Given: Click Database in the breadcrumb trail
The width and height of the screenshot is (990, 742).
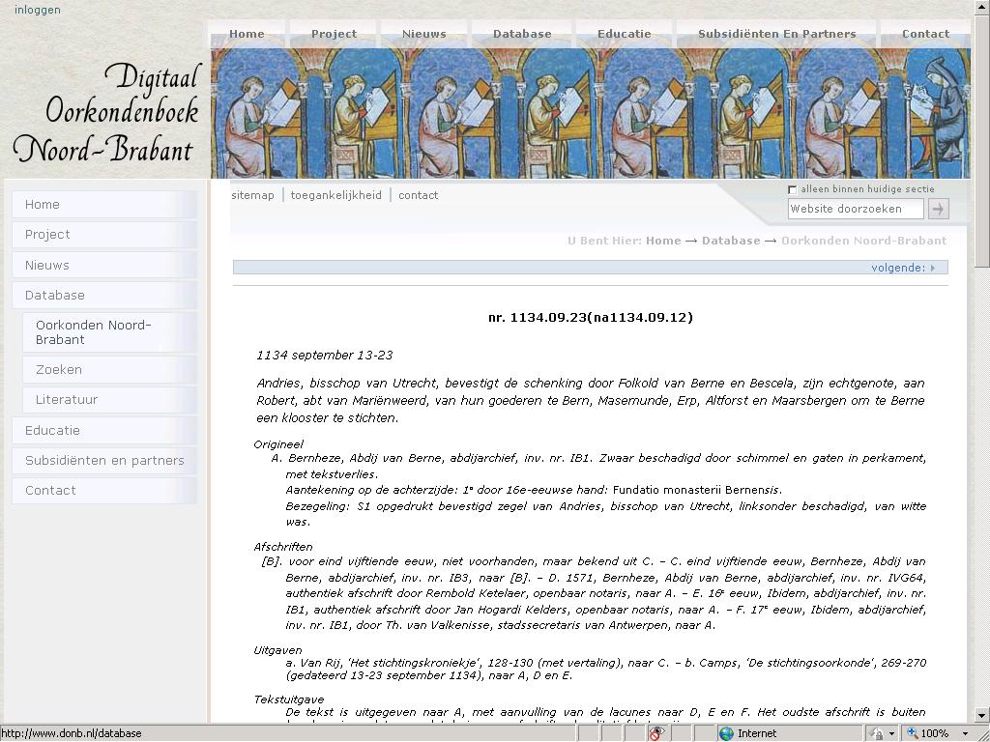Looking at the screenshot, I should click(731, 241).
